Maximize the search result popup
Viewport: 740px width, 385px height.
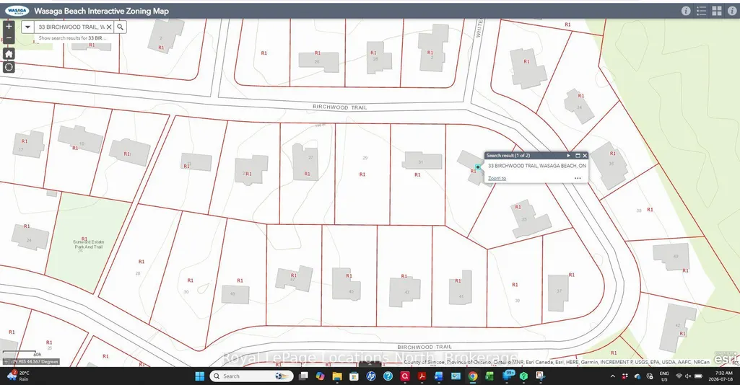point(578,156)
